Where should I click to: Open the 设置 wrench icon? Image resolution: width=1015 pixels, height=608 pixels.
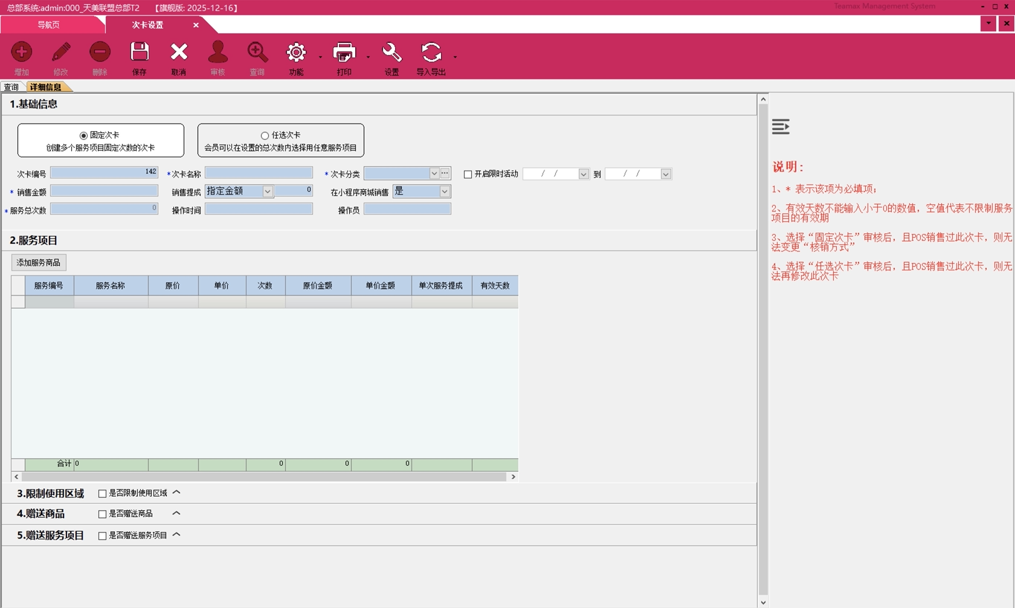[x=391, y=53]
